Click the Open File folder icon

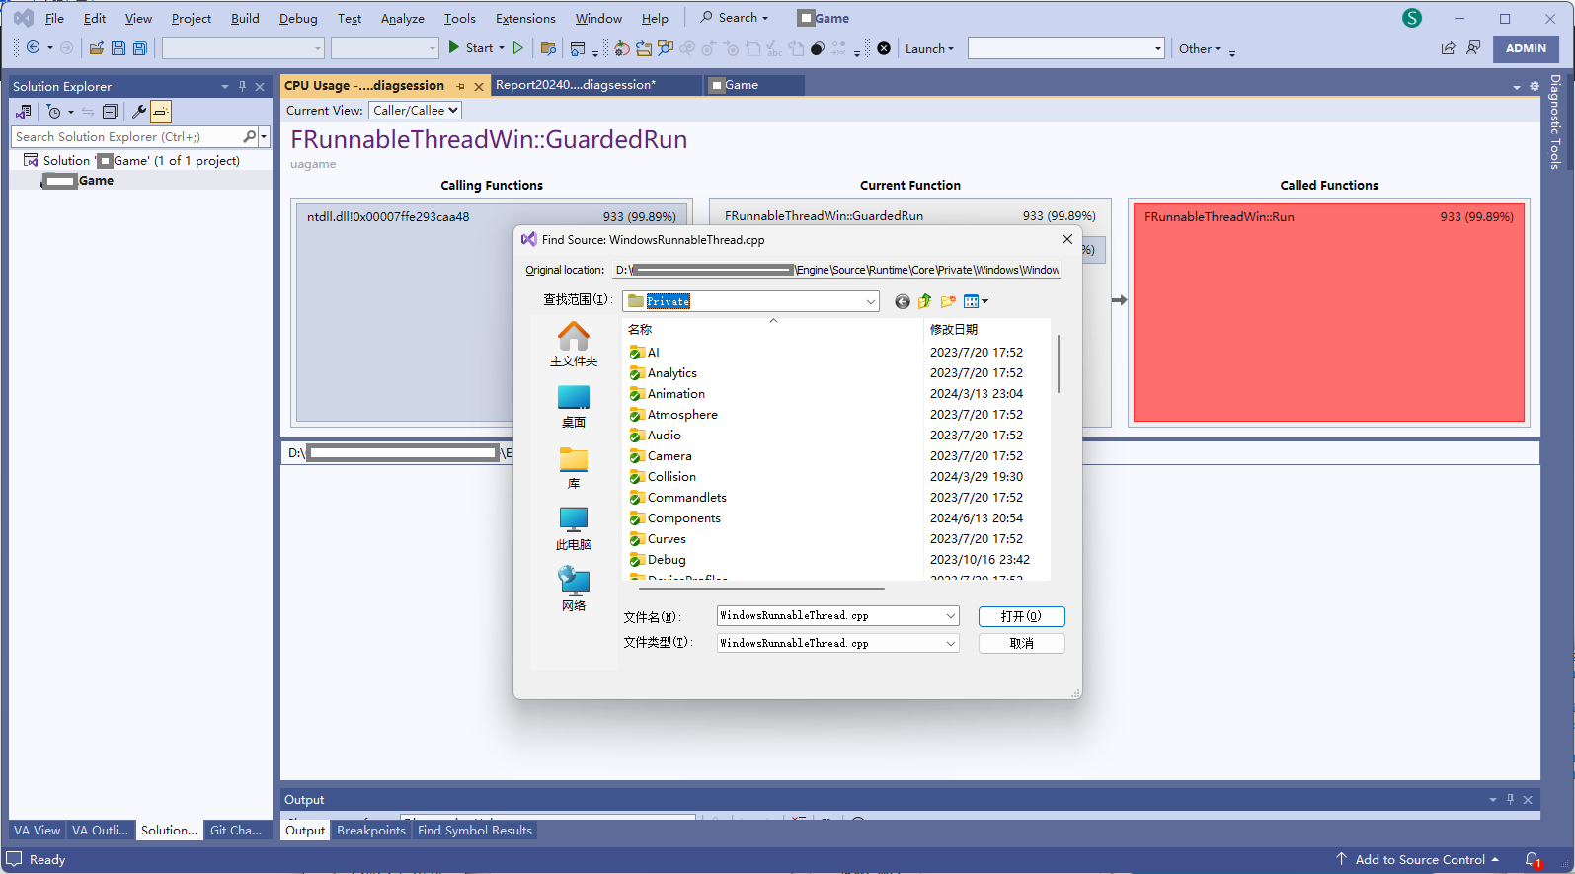tap(97, 48)
